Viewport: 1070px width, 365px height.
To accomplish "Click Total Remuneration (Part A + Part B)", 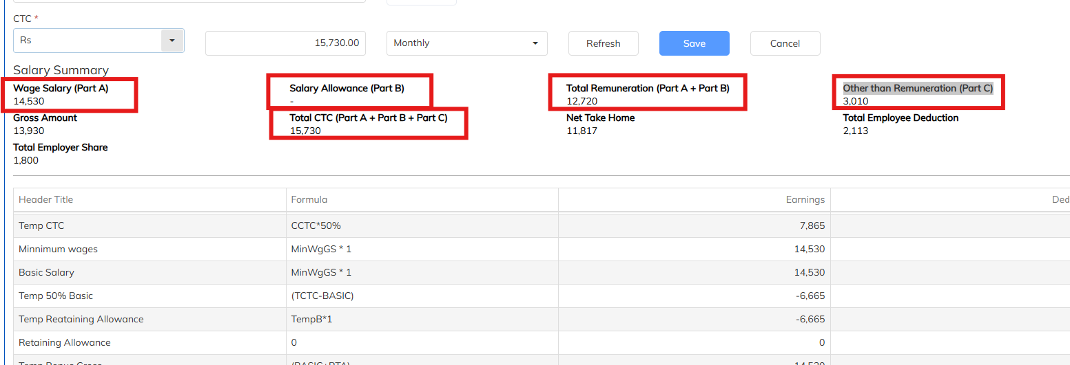I will (647, 89).
